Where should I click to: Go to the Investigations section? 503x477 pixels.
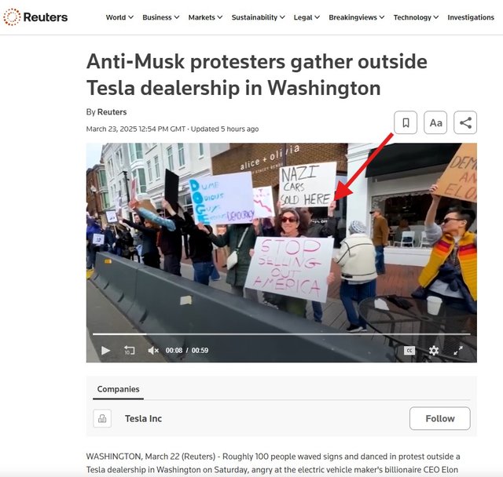[471, 17]
